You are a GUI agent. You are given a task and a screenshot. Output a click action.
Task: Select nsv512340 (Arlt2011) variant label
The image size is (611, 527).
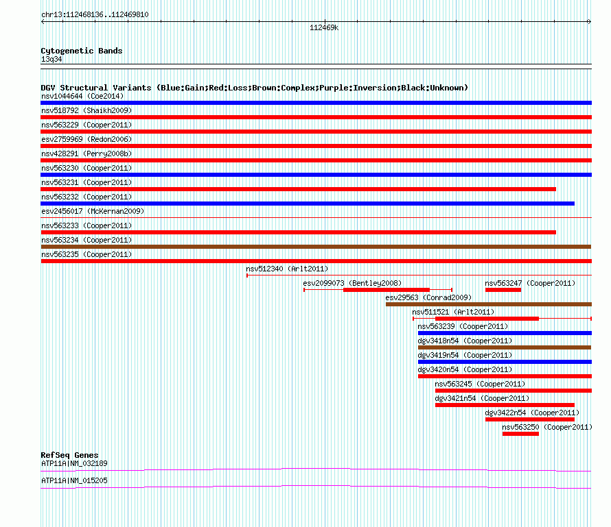[x=287, y=269]
